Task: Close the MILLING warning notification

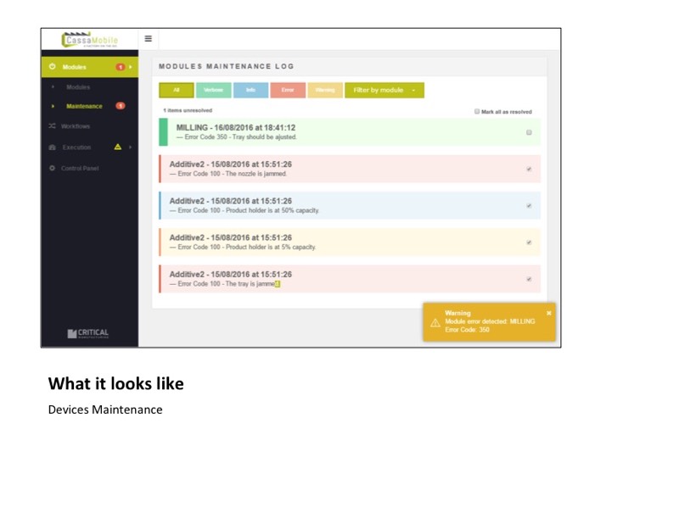Action: point(548,313)
